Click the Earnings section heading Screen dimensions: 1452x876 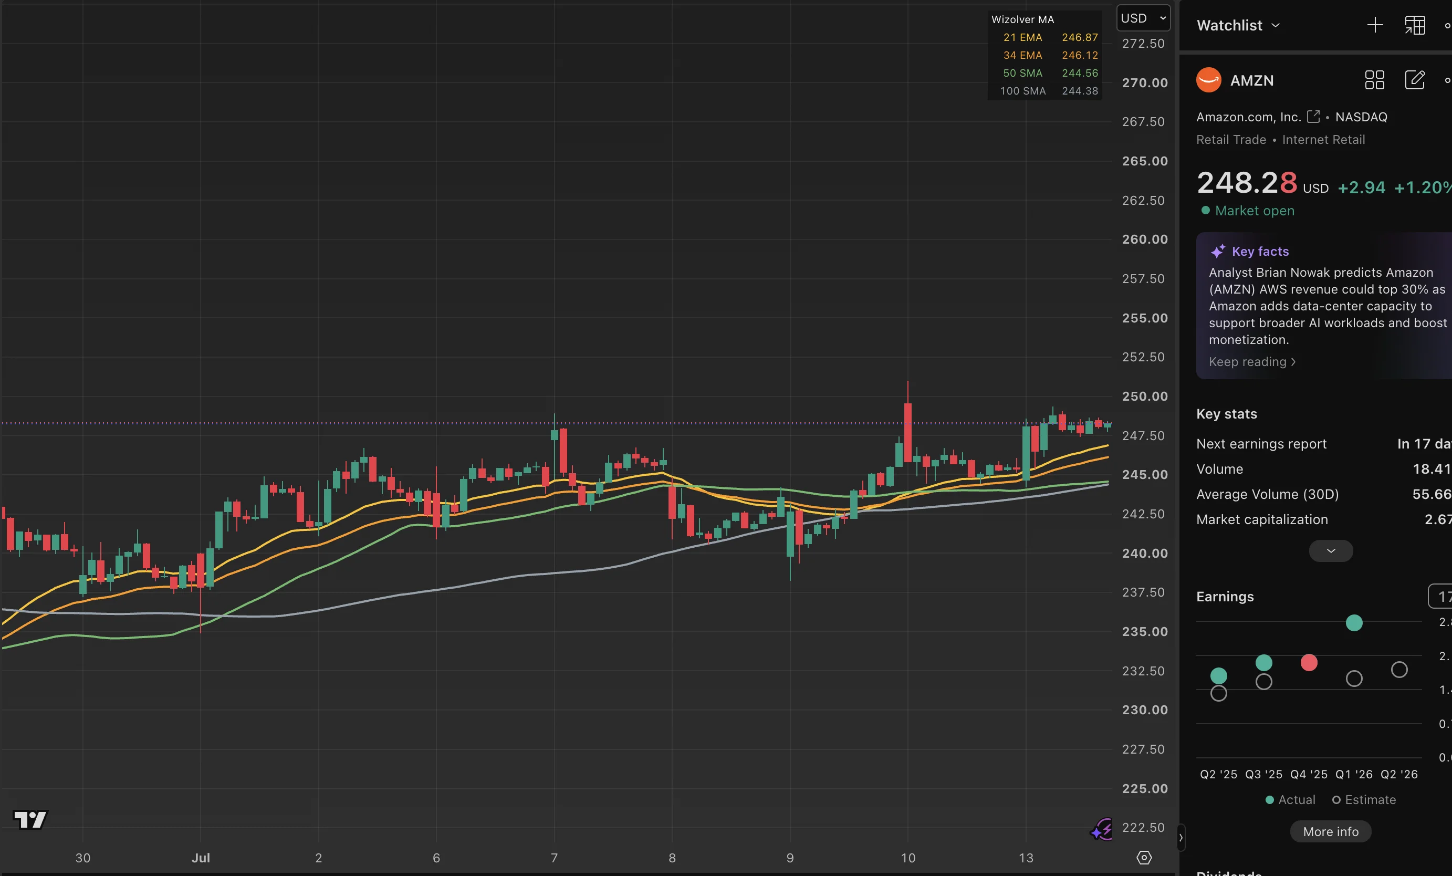click(1225, 597)
